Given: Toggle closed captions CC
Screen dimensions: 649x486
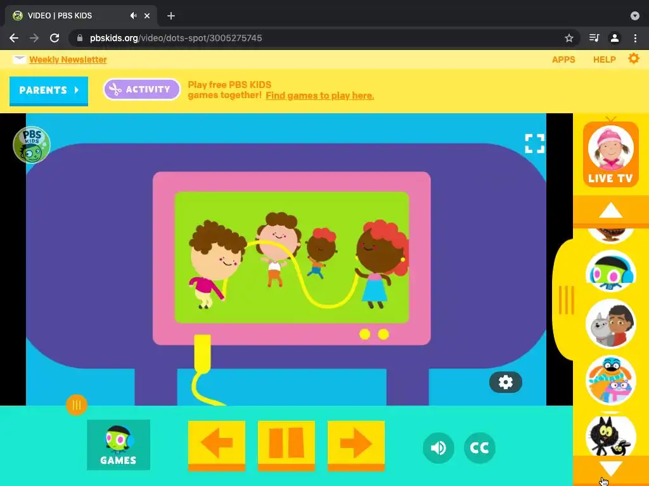Looking at the screenshot, I should pyautogui.click(x=480, y=448).
